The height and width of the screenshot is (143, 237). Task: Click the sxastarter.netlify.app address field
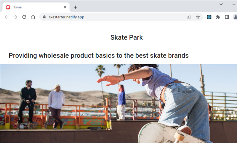pos(118,17)
